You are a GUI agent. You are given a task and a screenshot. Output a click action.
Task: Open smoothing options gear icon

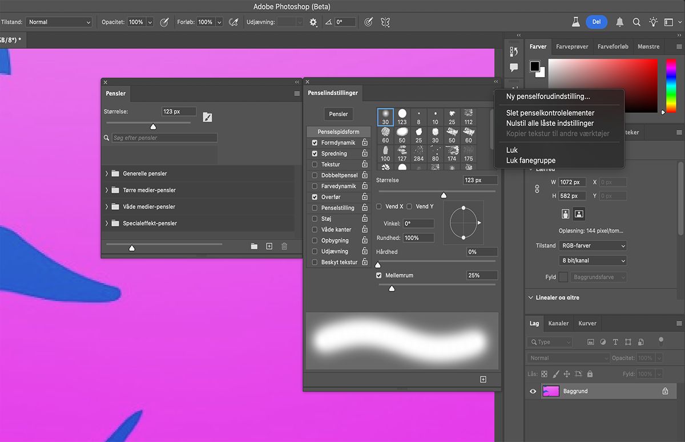(x=313, y=22)
